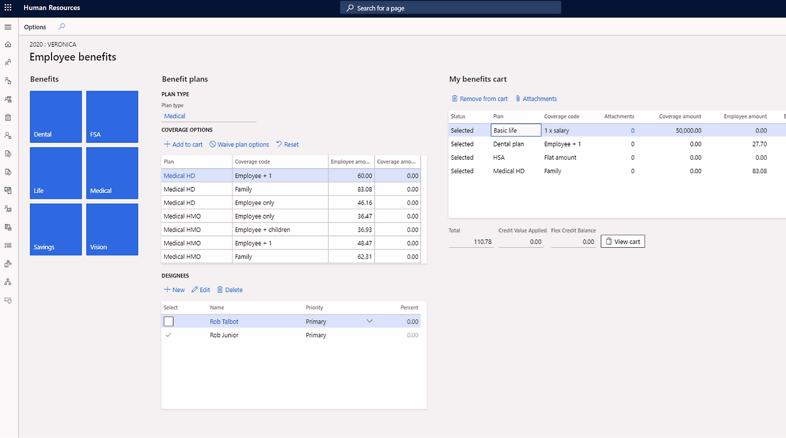
Task: Open the Options menu
Action: (x=35, y=27)
